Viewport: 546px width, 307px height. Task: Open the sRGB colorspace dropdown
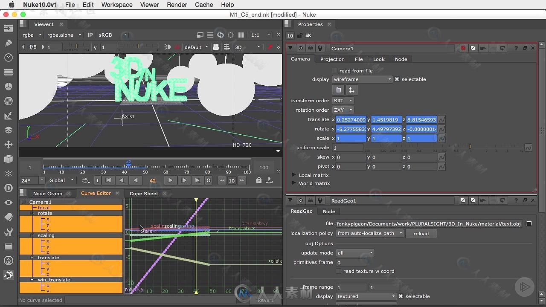click(113, 35)
